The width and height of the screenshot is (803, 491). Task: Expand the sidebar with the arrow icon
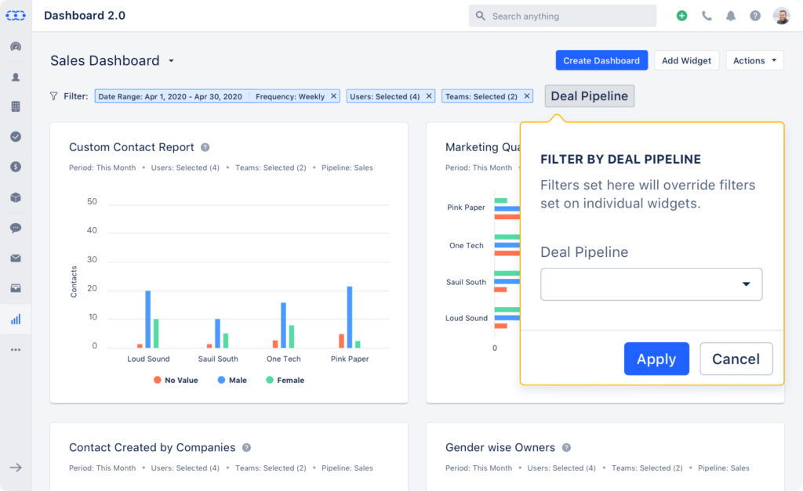coord(16,468)
